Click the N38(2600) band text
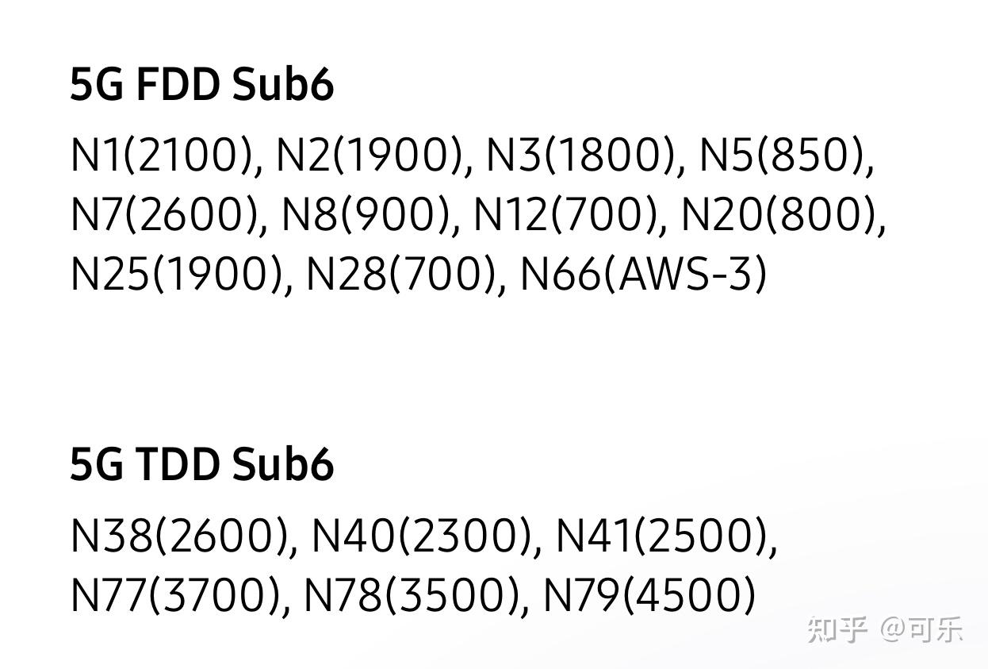The height and width of the screenshot is (669, 988). [x=179, y=536]
